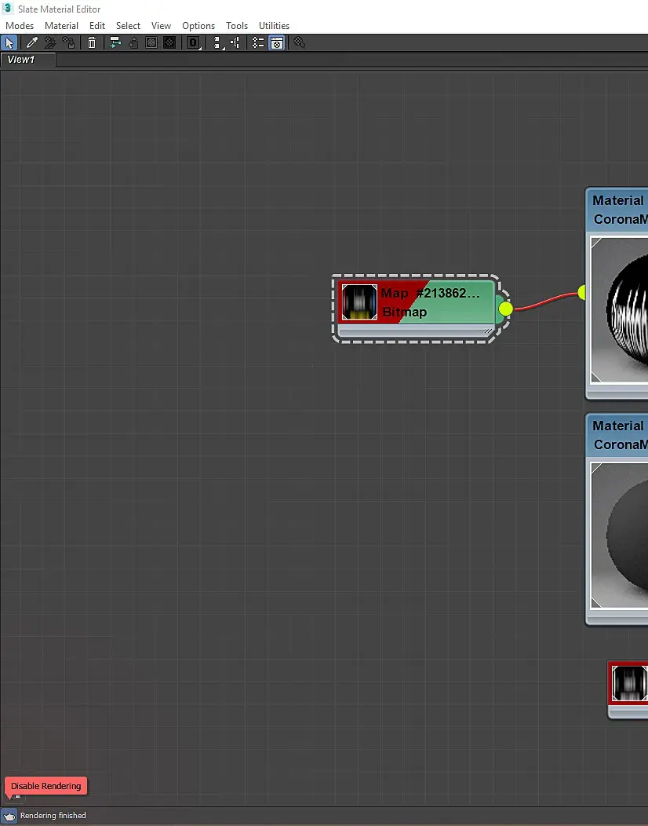Screen dimensions: 648x826
Task: Click Assign Material to Selection icon
Action: (x=68, y=42)
